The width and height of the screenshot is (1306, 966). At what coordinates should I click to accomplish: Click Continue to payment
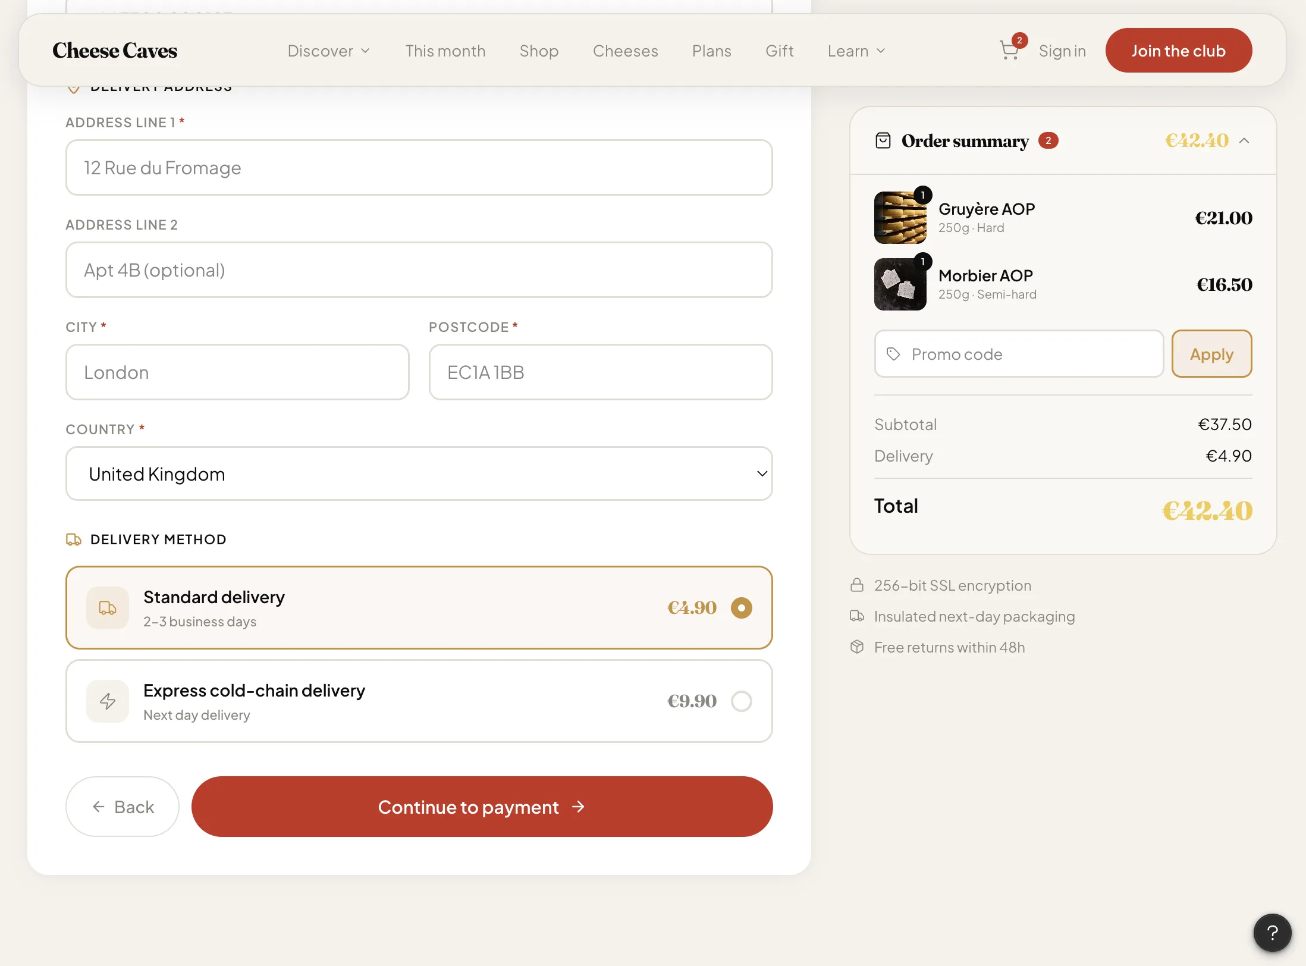point(482,807)
